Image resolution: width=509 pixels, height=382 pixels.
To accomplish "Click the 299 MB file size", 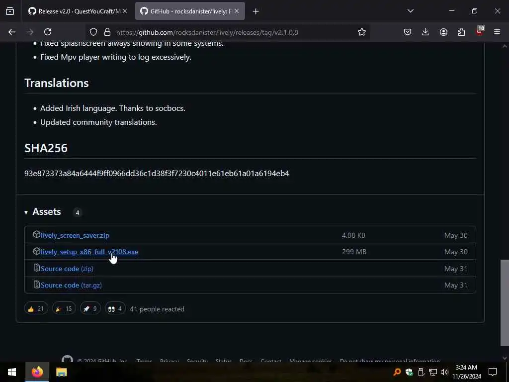I will click(x=354, y=252).
